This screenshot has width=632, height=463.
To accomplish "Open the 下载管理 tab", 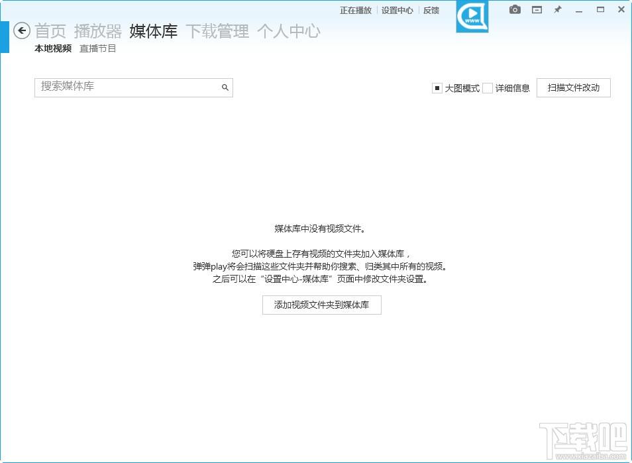I will click(x=217, y=31).
